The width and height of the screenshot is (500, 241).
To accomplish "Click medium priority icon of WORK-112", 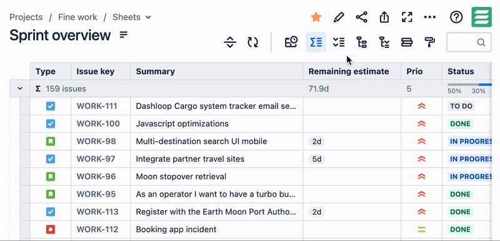I will (421, 229).
